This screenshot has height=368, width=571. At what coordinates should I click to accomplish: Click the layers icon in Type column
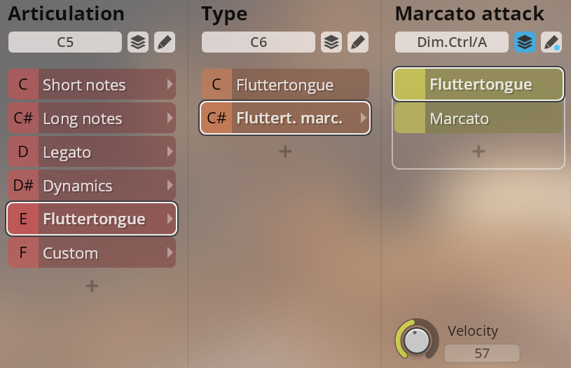pos(331,42)
